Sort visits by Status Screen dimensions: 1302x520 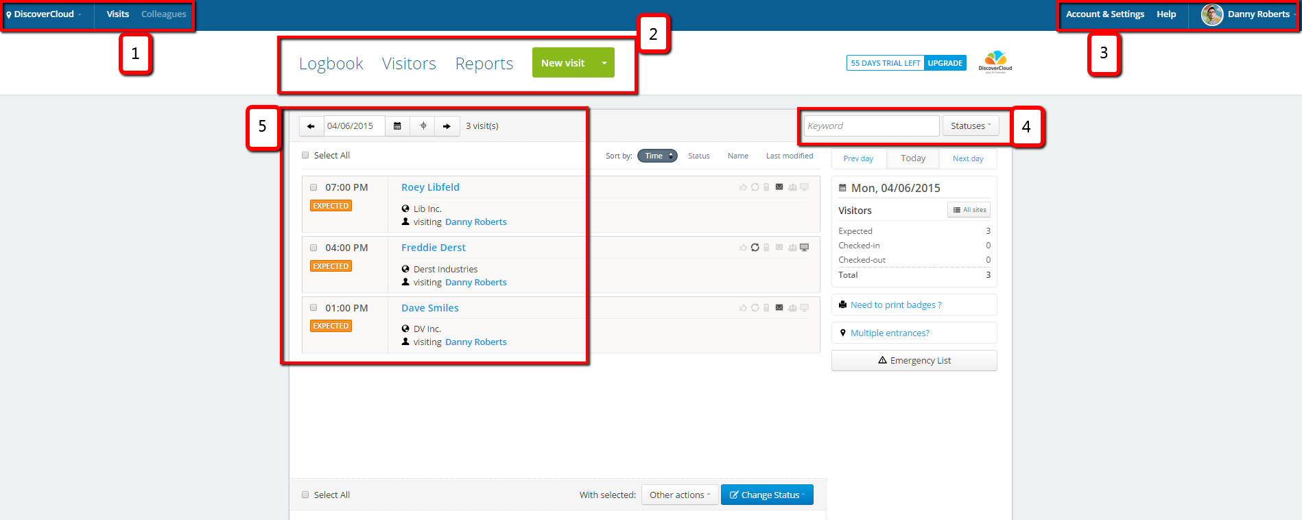(699, 156)
